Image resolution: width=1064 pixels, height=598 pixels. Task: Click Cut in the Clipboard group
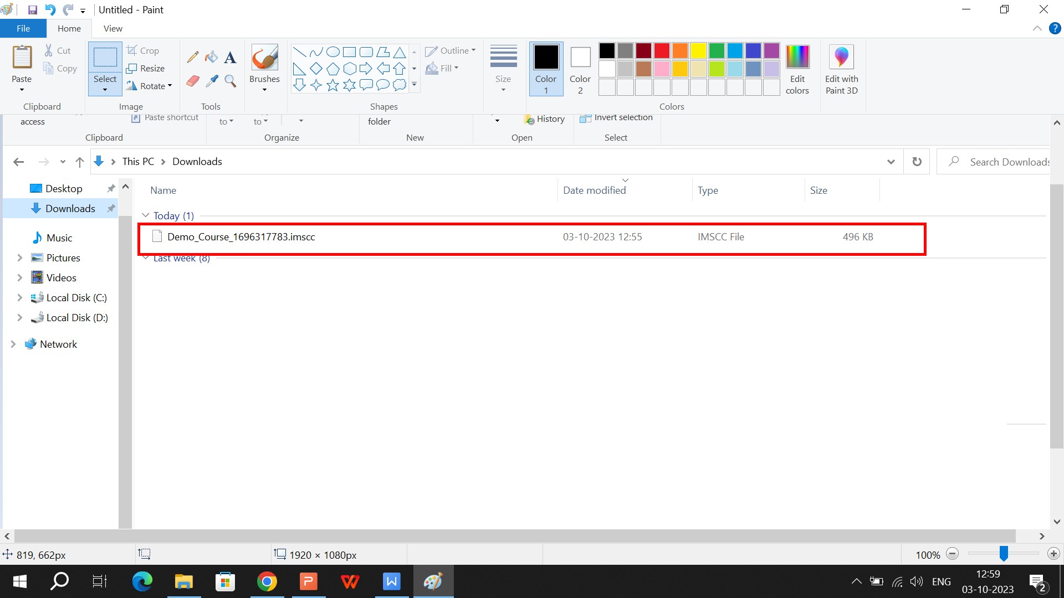coord(58,50)
